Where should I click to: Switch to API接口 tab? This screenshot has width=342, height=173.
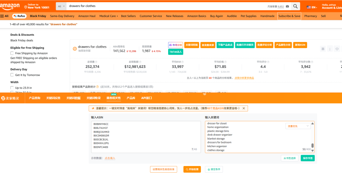tap(147, 98)
